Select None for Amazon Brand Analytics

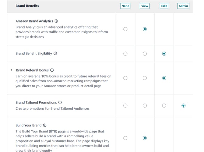pos(125,29)
